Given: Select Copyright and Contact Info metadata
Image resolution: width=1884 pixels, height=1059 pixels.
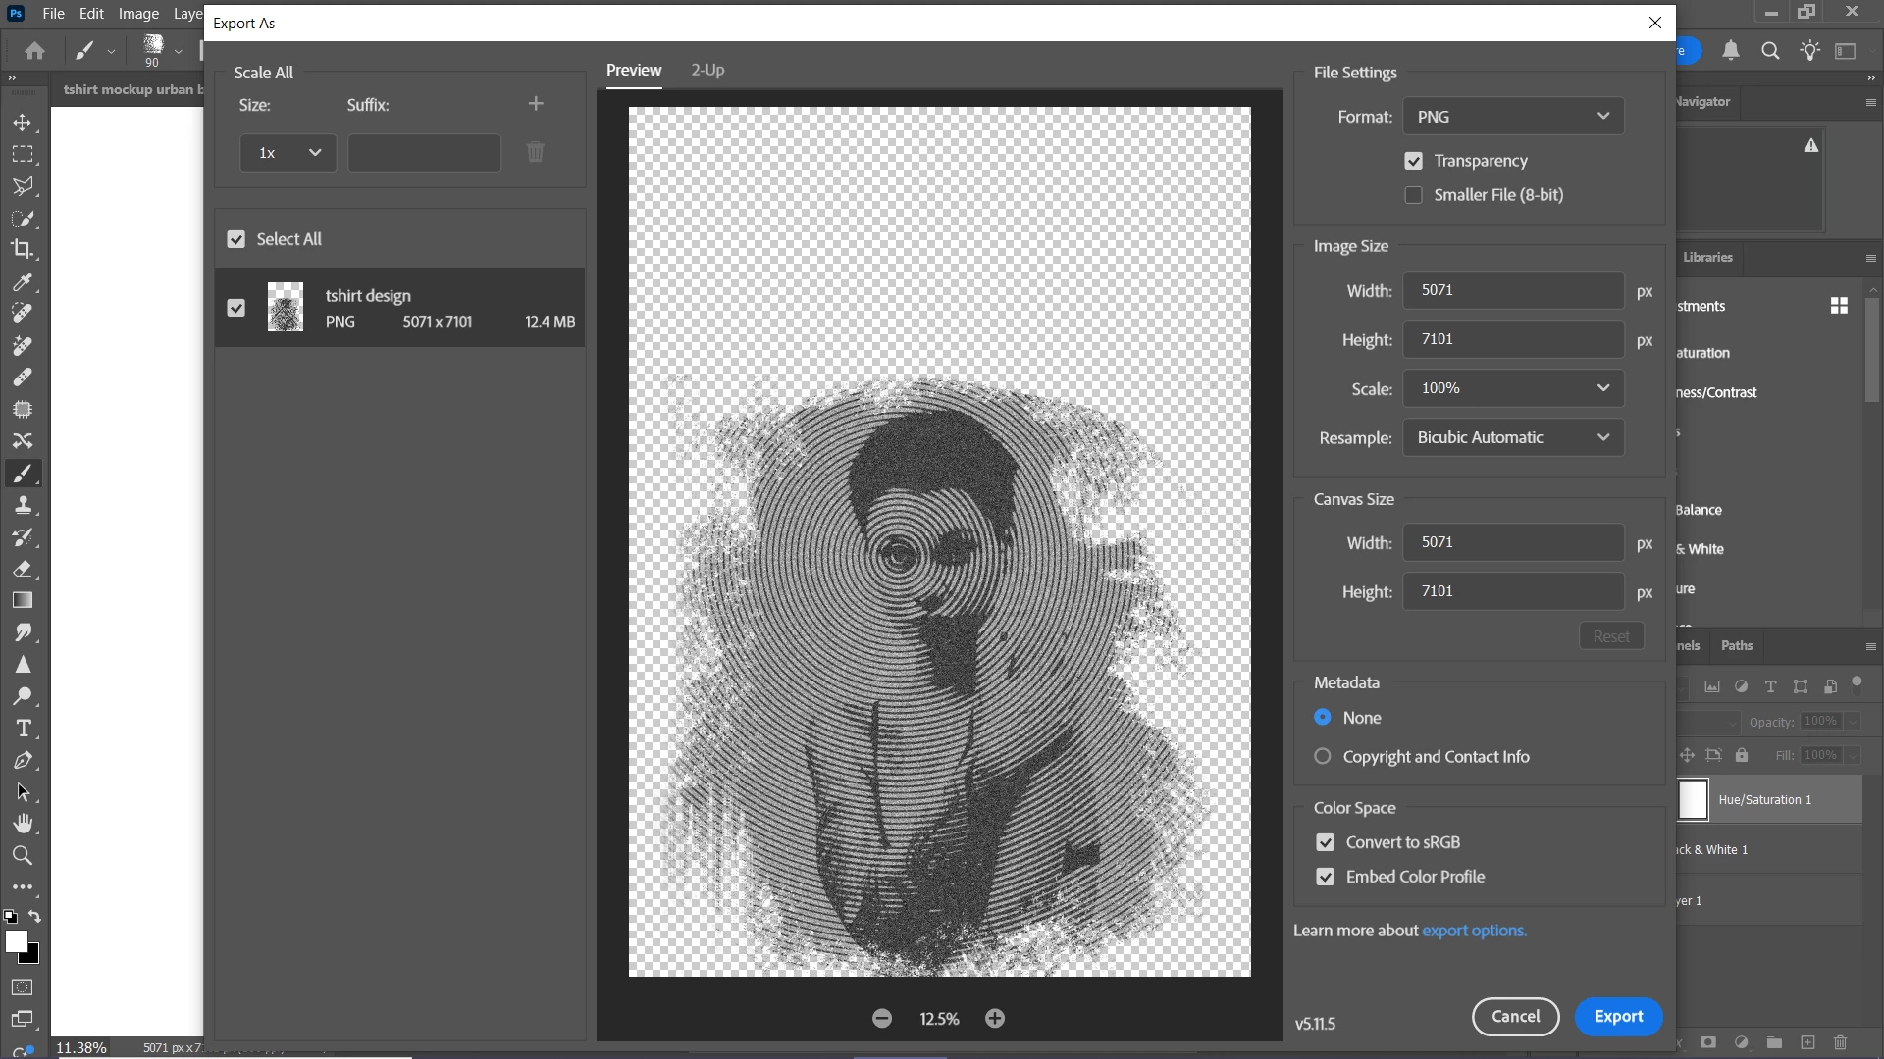Looking at the screenshot, I should point(1323,756).
